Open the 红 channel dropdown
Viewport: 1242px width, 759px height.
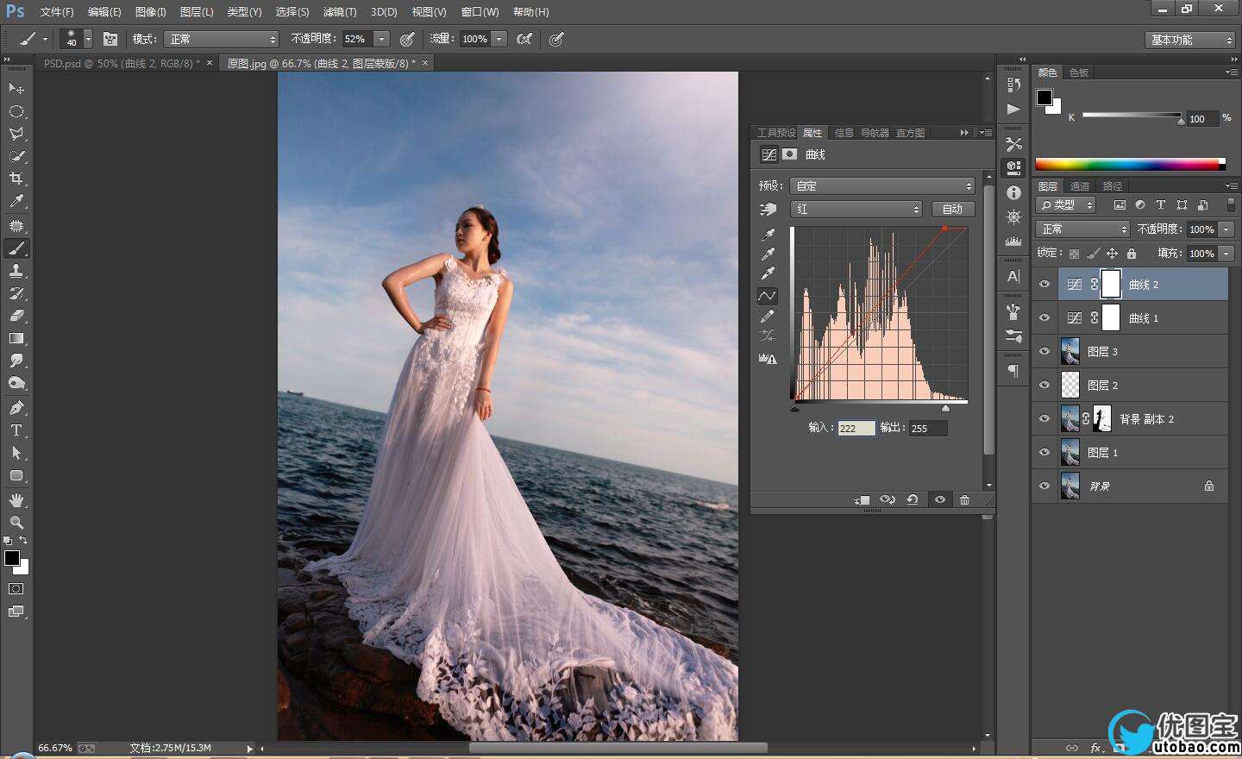pyautogui.click(x=856, y=209)
